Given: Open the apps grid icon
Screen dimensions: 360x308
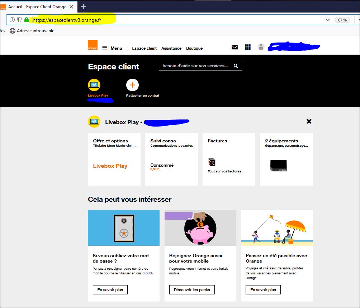Looking at the screenshot, I should (x=248, y=47).
